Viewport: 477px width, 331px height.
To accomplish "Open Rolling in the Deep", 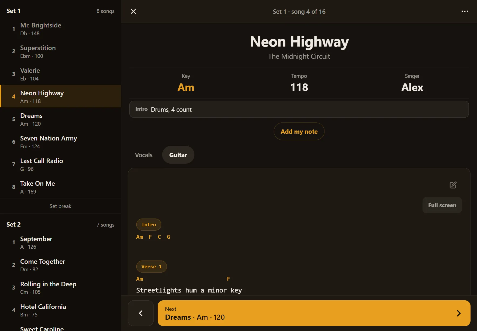I will pos(60,288).
